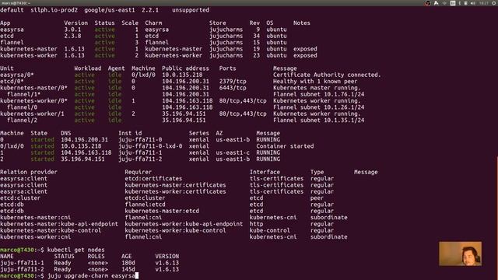The image size is (498, 280).
Task: Click requirer flannel:etcd
Action: [x=145, y=205]
